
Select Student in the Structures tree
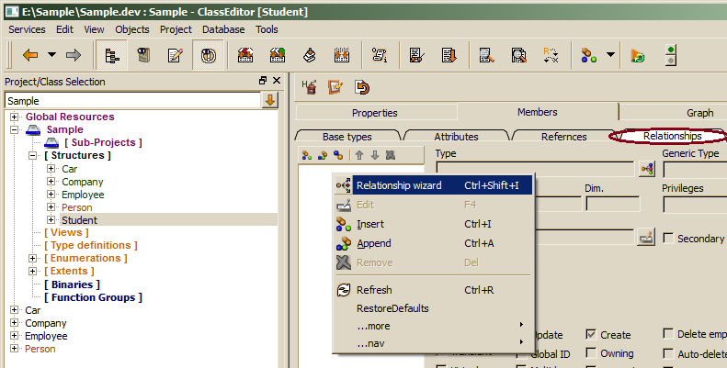tap(79, 220)
